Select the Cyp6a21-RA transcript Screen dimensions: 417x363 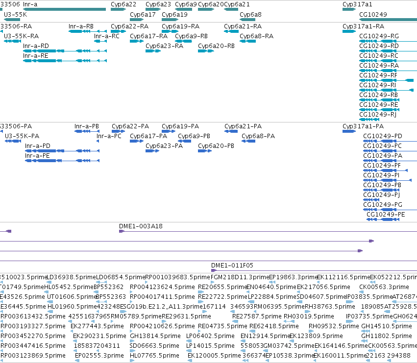[x=231, y=31]
